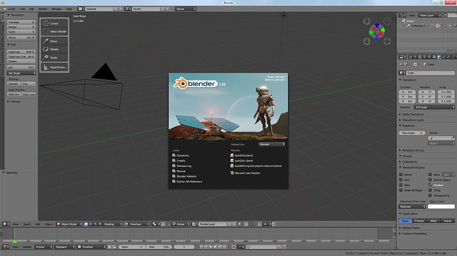
Task: Click the Blender logo icon in menu bar
Action: (5, 9)
